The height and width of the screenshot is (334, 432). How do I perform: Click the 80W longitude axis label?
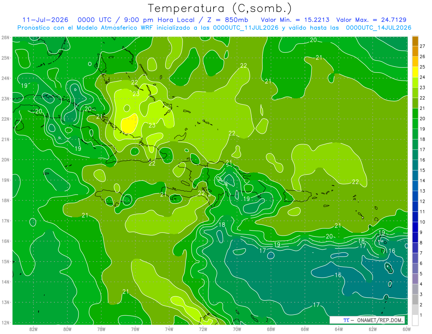(x=67, y=329)
